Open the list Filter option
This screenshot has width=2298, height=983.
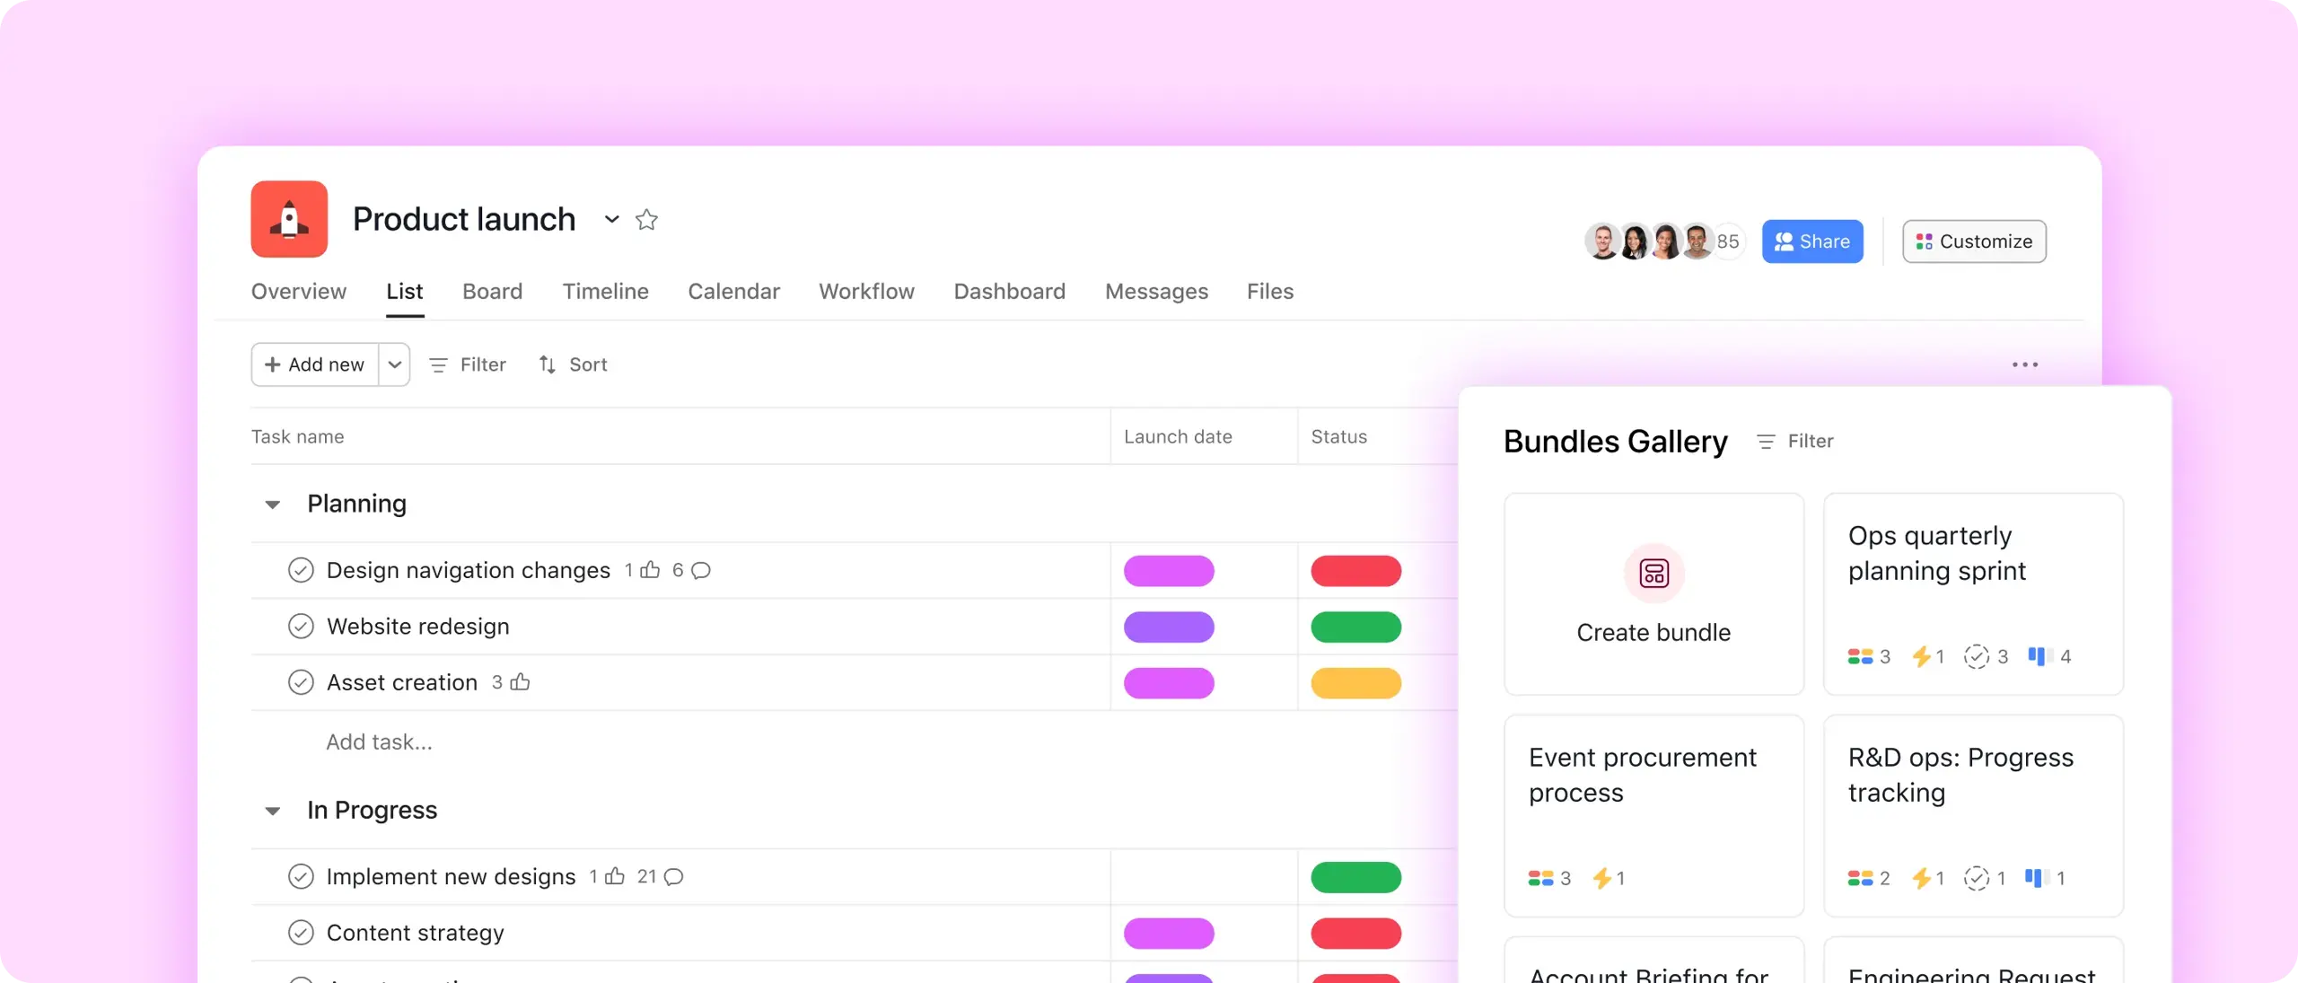tap(468, 364)
